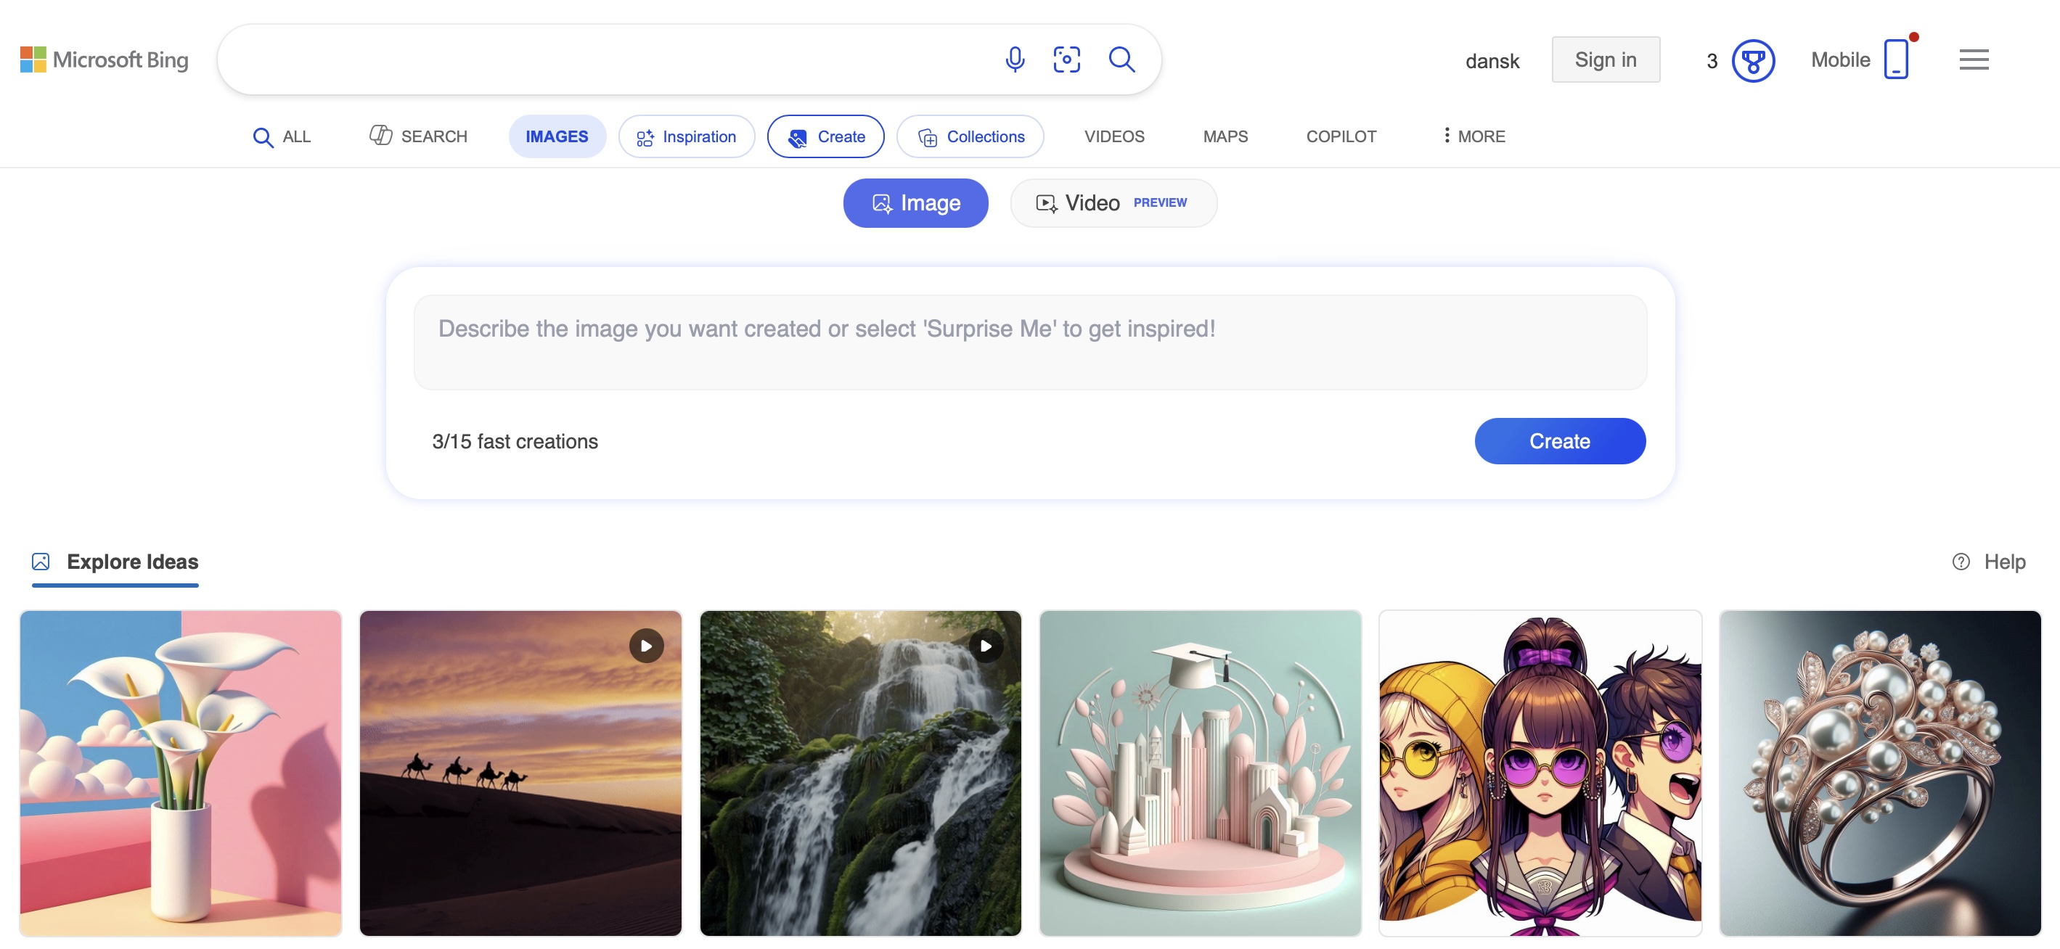This screenshot has width=2060, height=949.
Task: Click the Sign in button
Action: pos(1605,59)
